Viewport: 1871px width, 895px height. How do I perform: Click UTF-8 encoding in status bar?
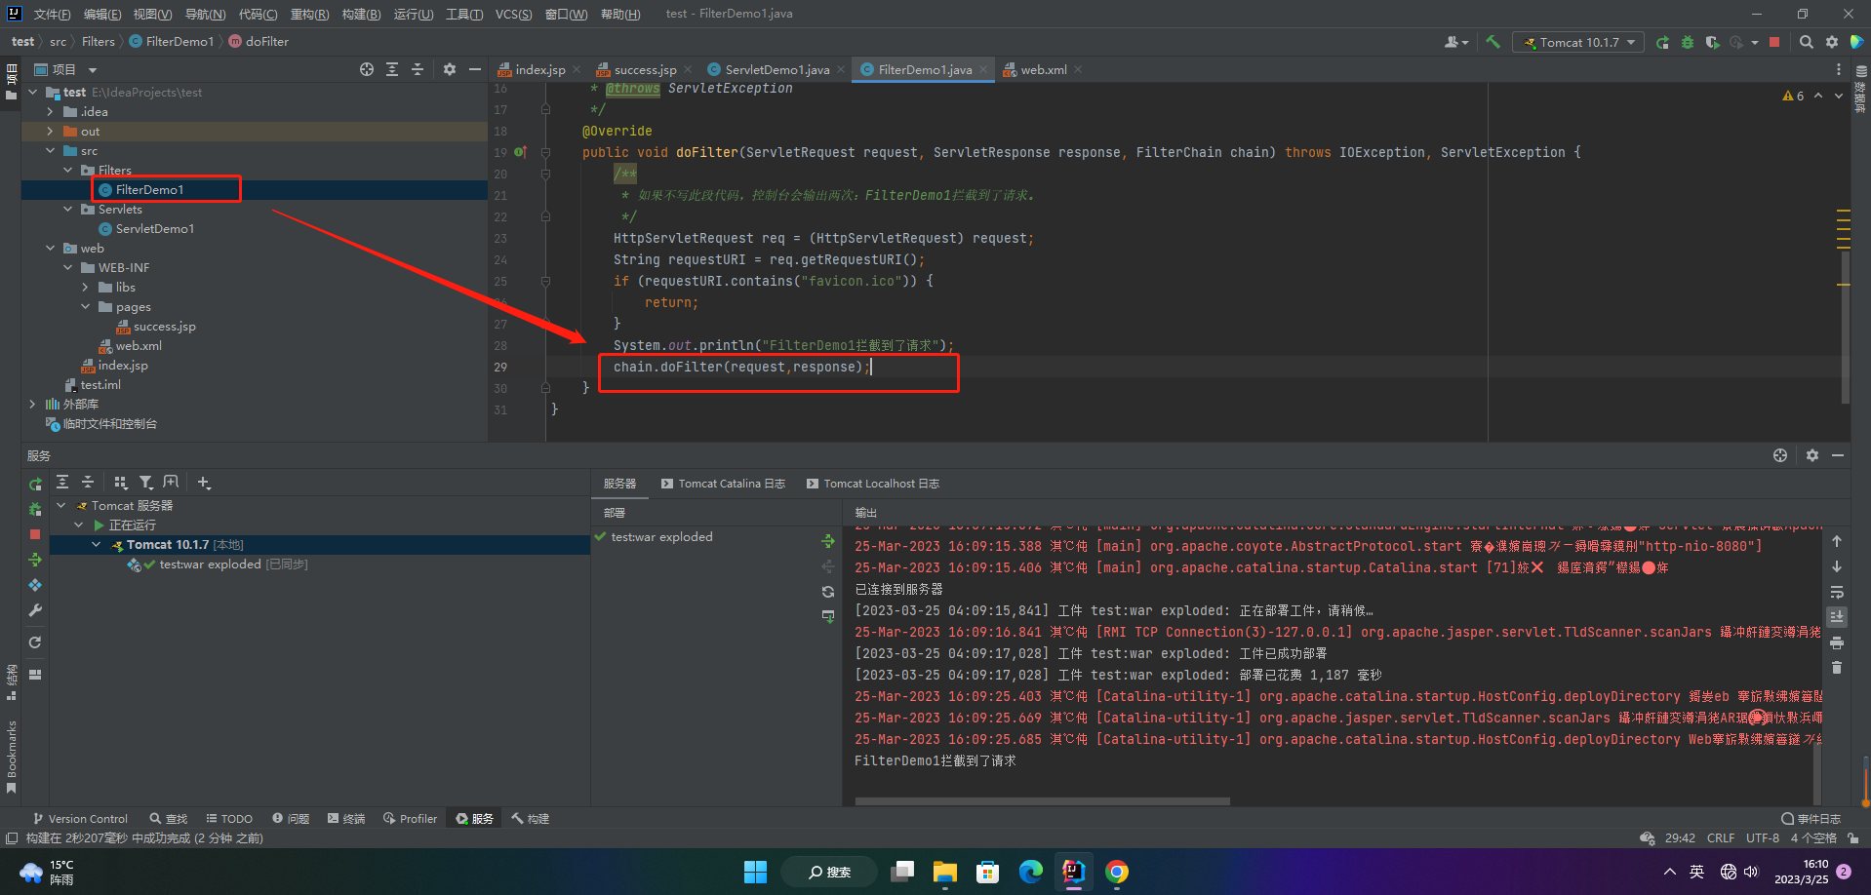[x=1763, y=838]
